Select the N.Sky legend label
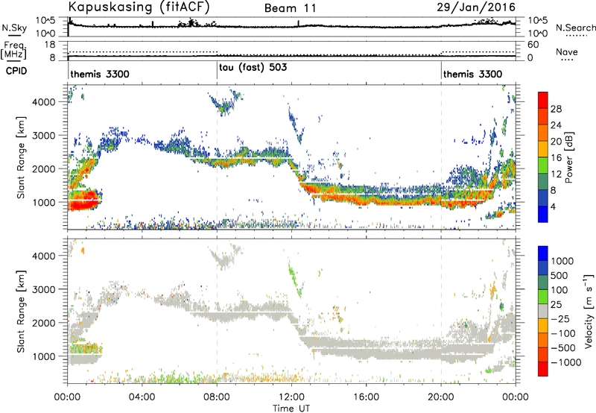 click(x=14, y=28)
